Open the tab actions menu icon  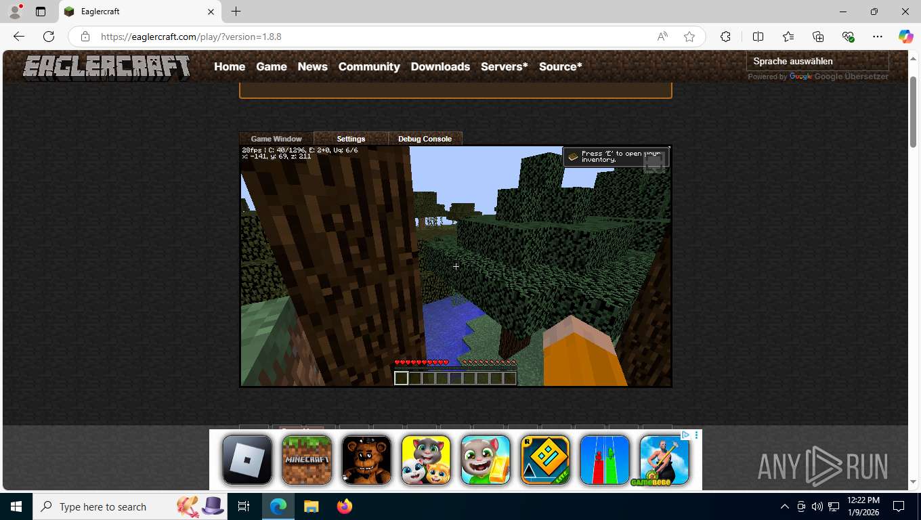tap(41, 12)
